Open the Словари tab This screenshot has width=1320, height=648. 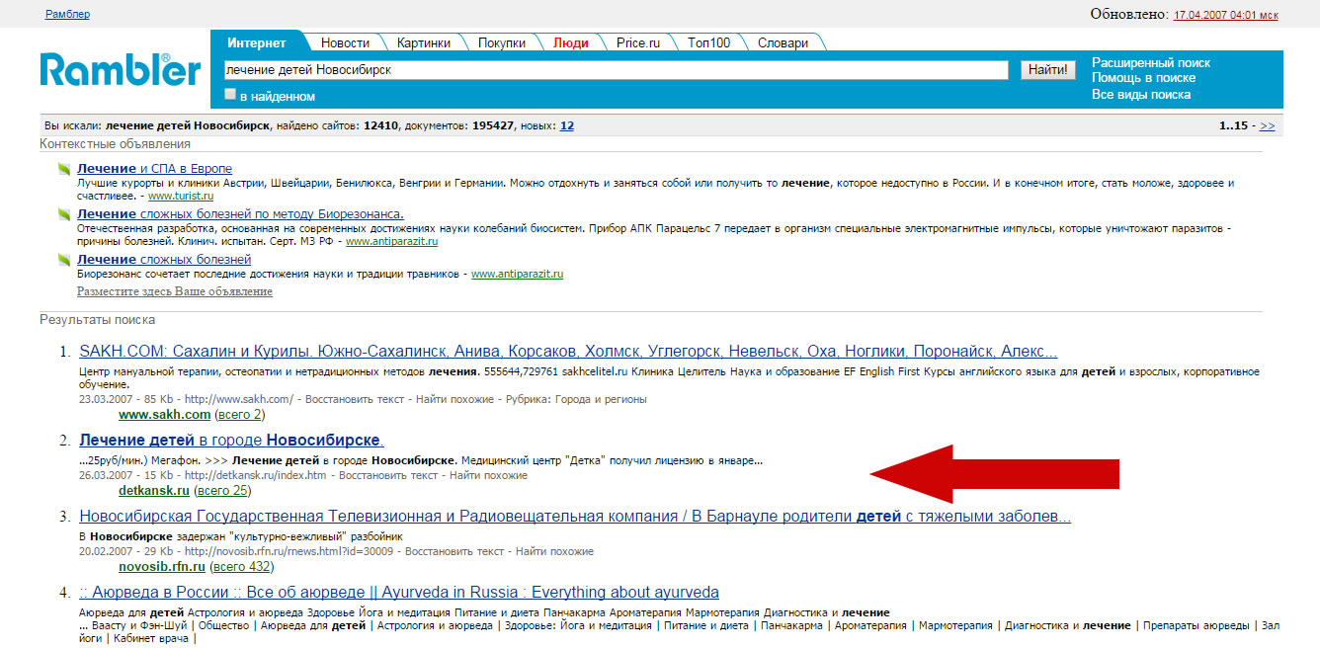[783, 42]
